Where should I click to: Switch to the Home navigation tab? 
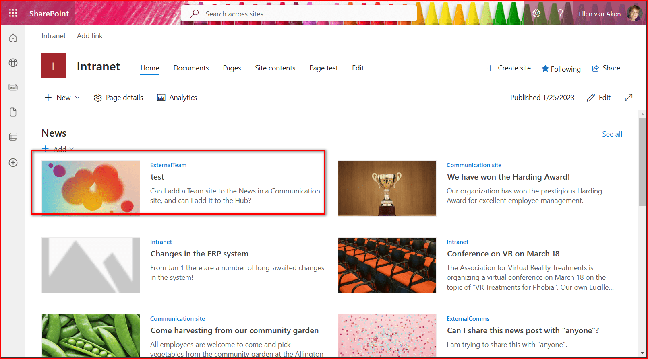click(x=150, y=68)
